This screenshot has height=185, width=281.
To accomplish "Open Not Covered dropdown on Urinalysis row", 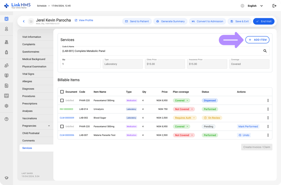I will tap(184, 109).
